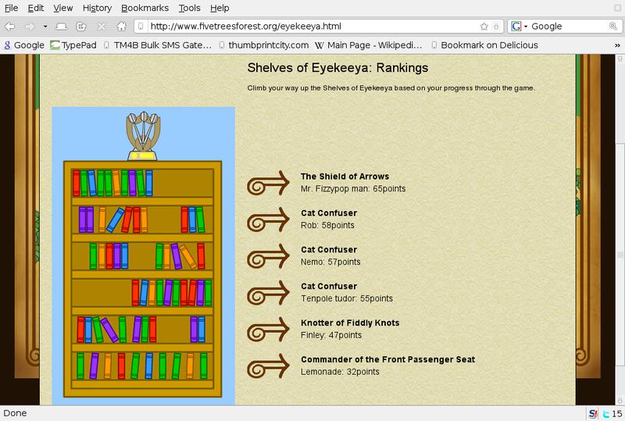Open the TM4B Bulk SMS Gateway bookmark
The width and height of the screenshot is (625, 421).
[x=158, y=45]
